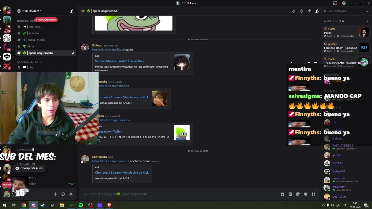Viewport: 372px width, 209px height.
Task: Open the emoji picker
Action: [x=306, y=194]
